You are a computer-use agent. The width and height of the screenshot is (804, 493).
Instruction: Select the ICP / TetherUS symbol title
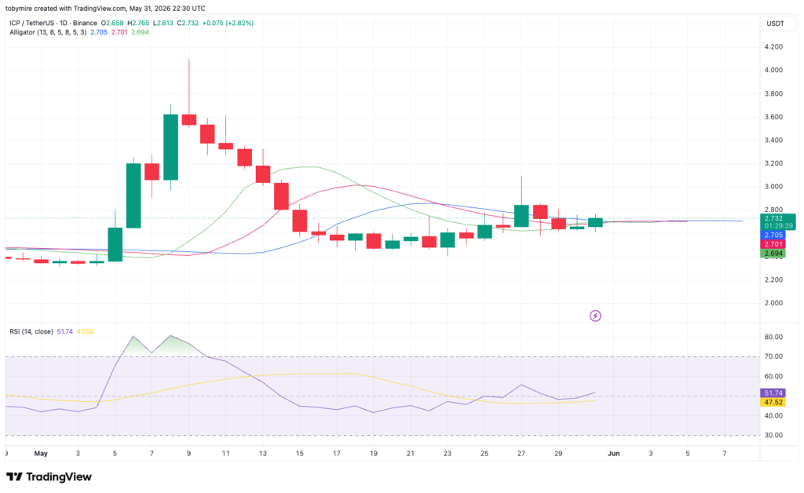click(x=53, y=23)
